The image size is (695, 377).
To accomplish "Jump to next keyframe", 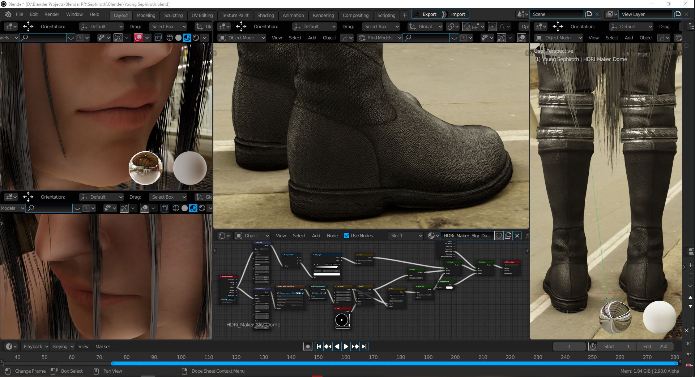I will click(x=355, y=346).
